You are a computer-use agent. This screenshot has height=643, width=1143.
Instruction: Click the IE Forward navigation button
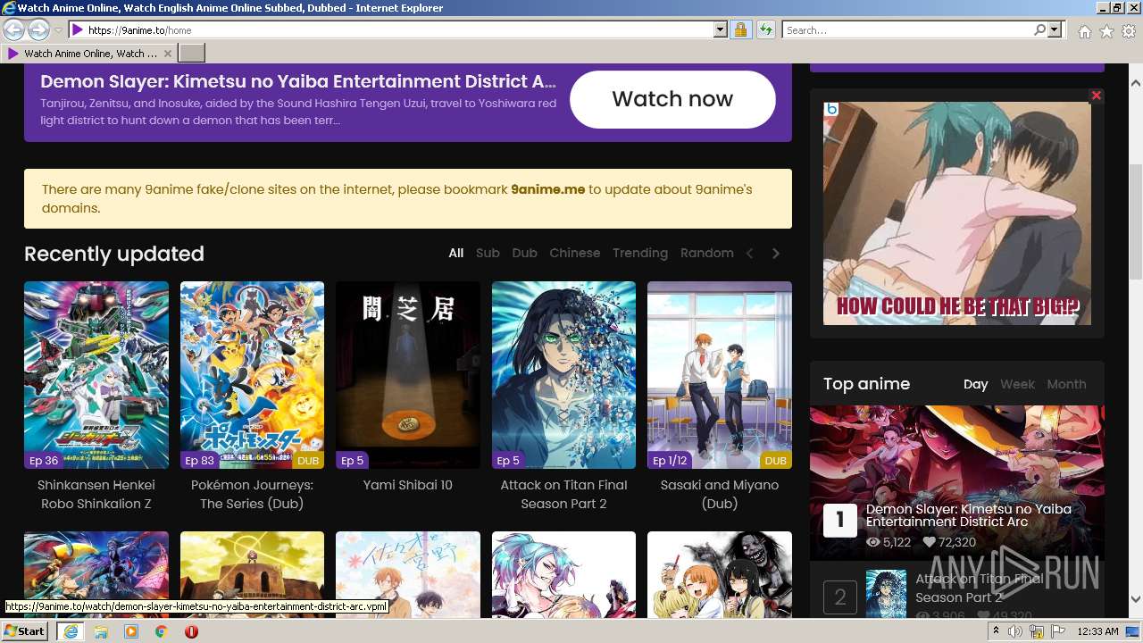point(38,29)
